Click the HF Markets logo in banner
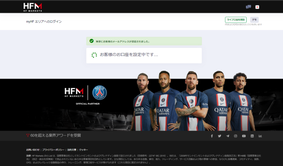This screenshot has width=283, height=166. 74,93
